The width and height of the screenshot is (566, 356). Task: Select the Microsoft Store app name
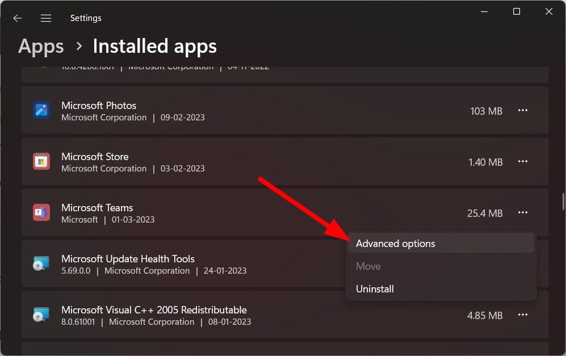point(95,157)
